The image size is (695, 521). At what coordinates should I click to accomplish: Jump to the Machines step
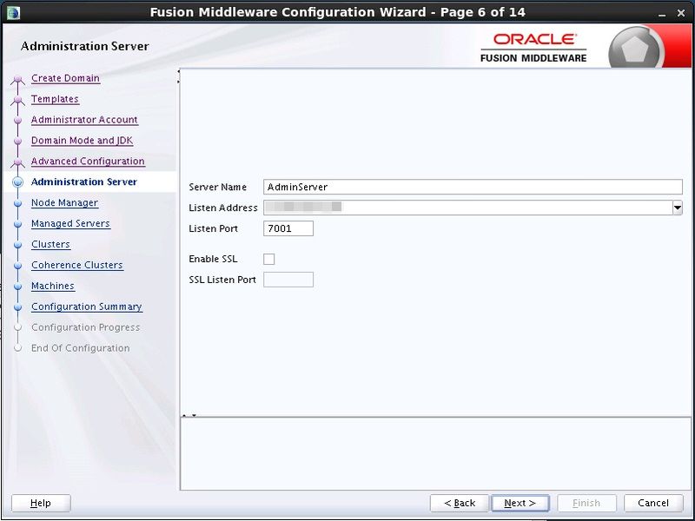click(x=53, y=286)
